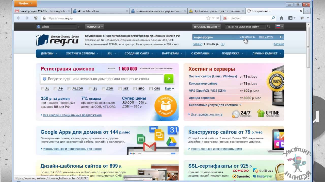
Task: Tick the .INFO domain checkbox
Action: [x=135, y=88]
